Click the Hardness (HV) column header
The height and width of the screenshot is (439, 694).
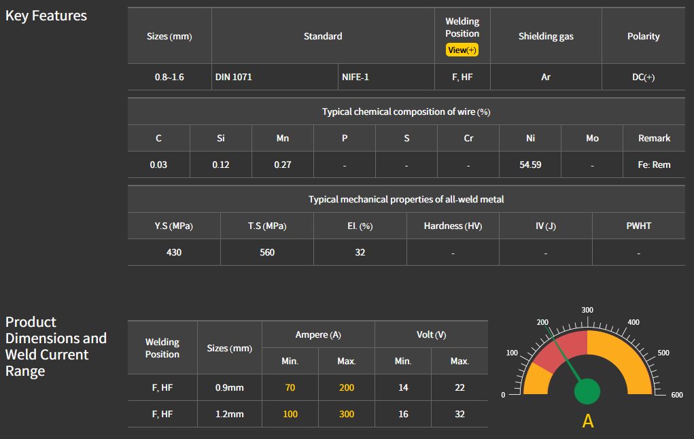click(453, 226)
